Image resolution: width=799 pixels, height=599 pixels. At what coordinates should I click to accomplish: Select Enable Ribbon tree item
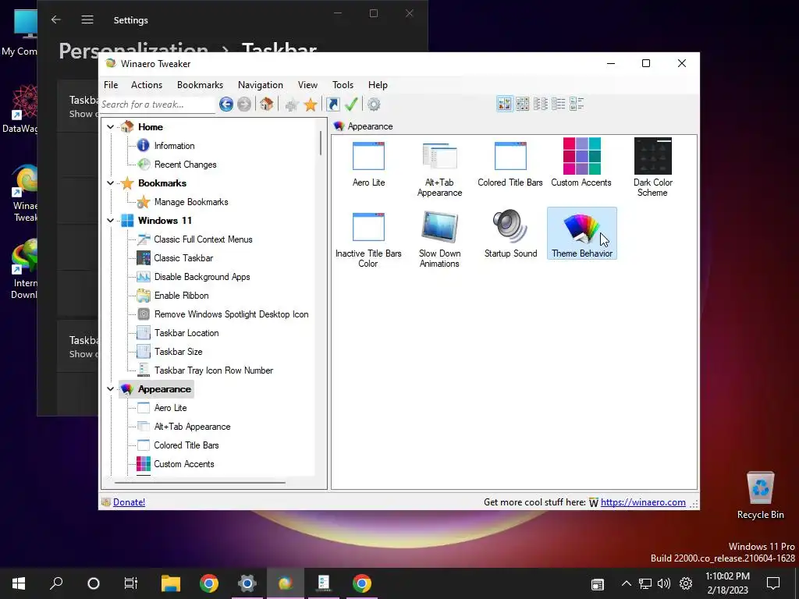[x=181, y=296]
